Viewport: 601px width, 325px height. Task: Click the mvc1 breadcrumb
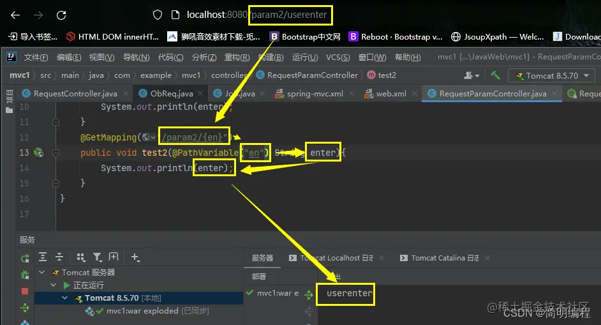point(20,75)
